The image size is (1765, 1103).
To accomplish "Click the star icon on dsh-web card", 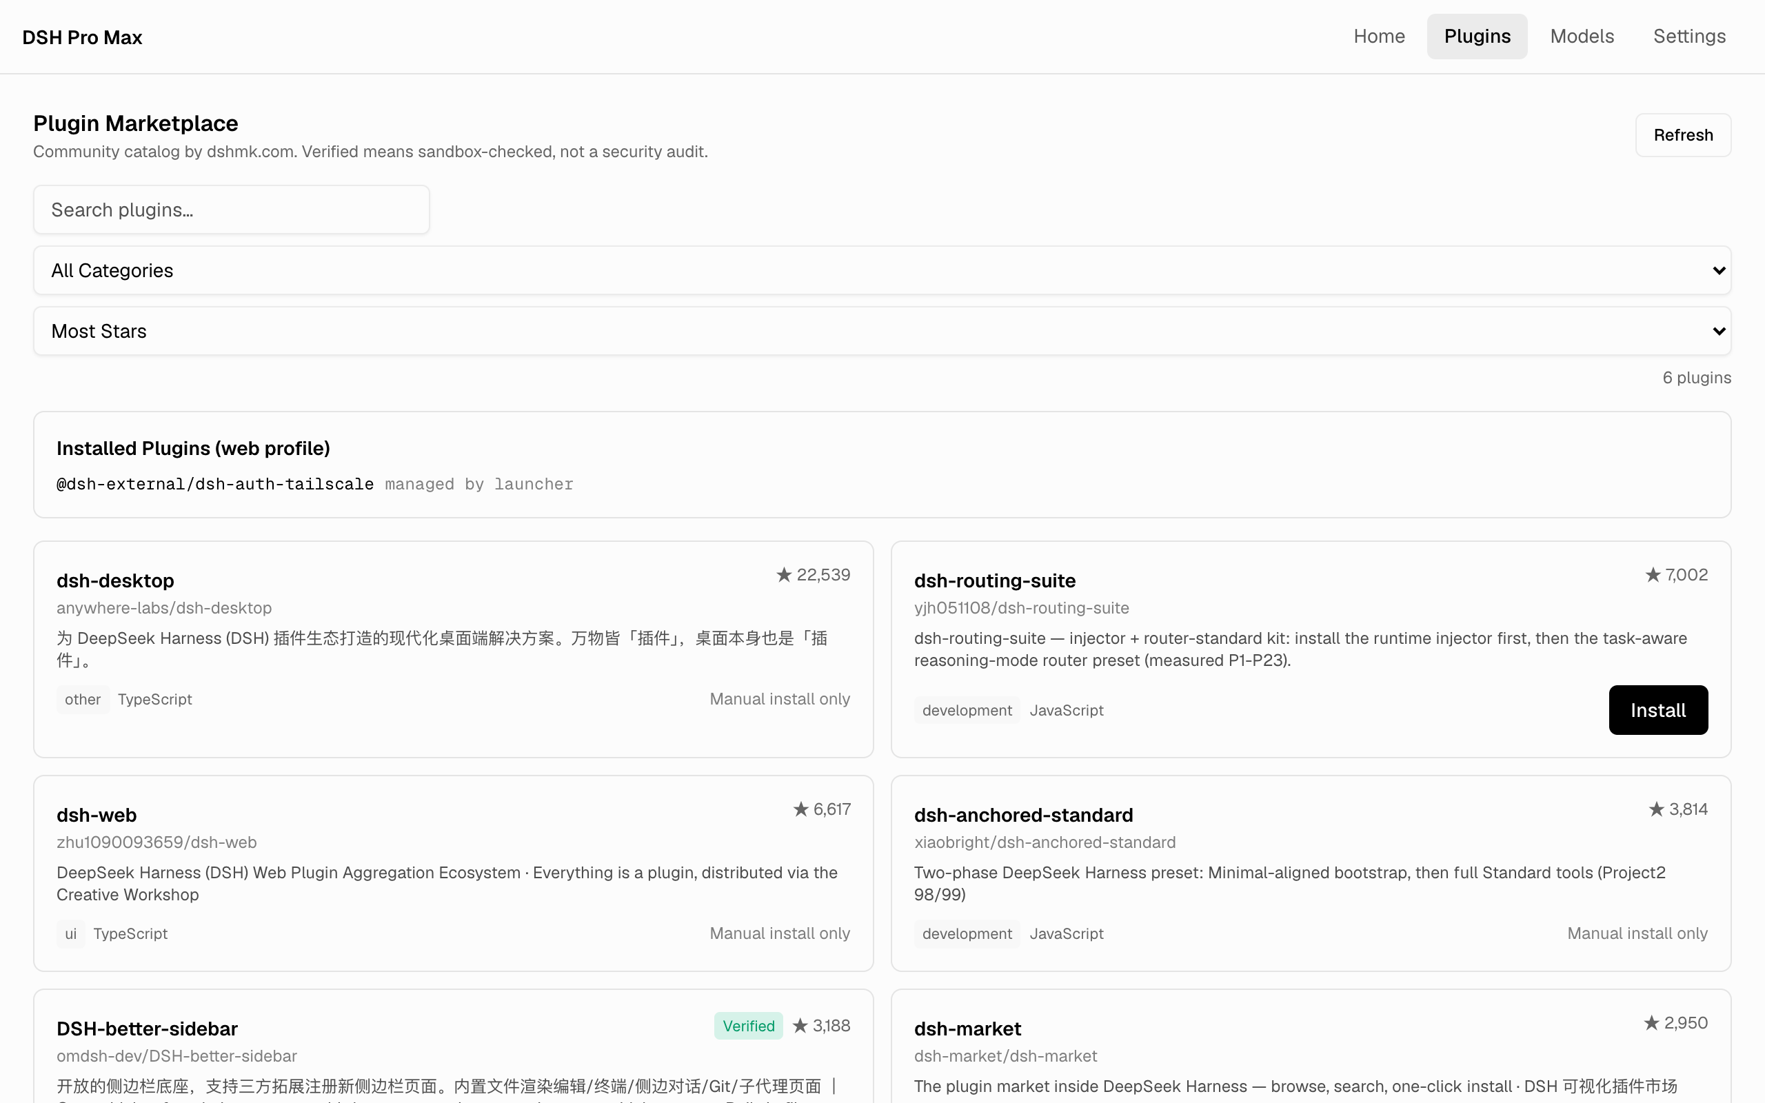I will coord(801,809).
